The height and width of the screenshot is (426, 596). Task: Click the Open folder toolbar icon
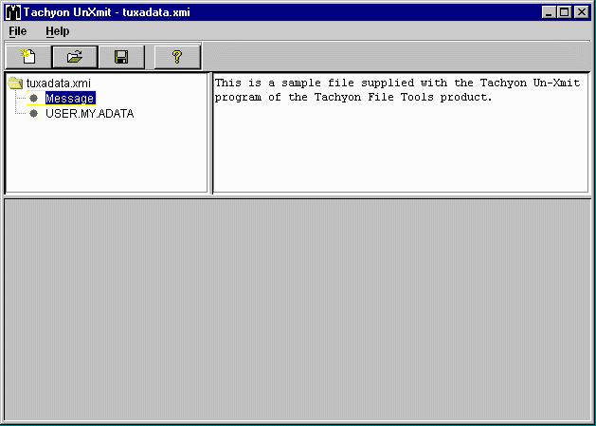[x=75, y=57]
